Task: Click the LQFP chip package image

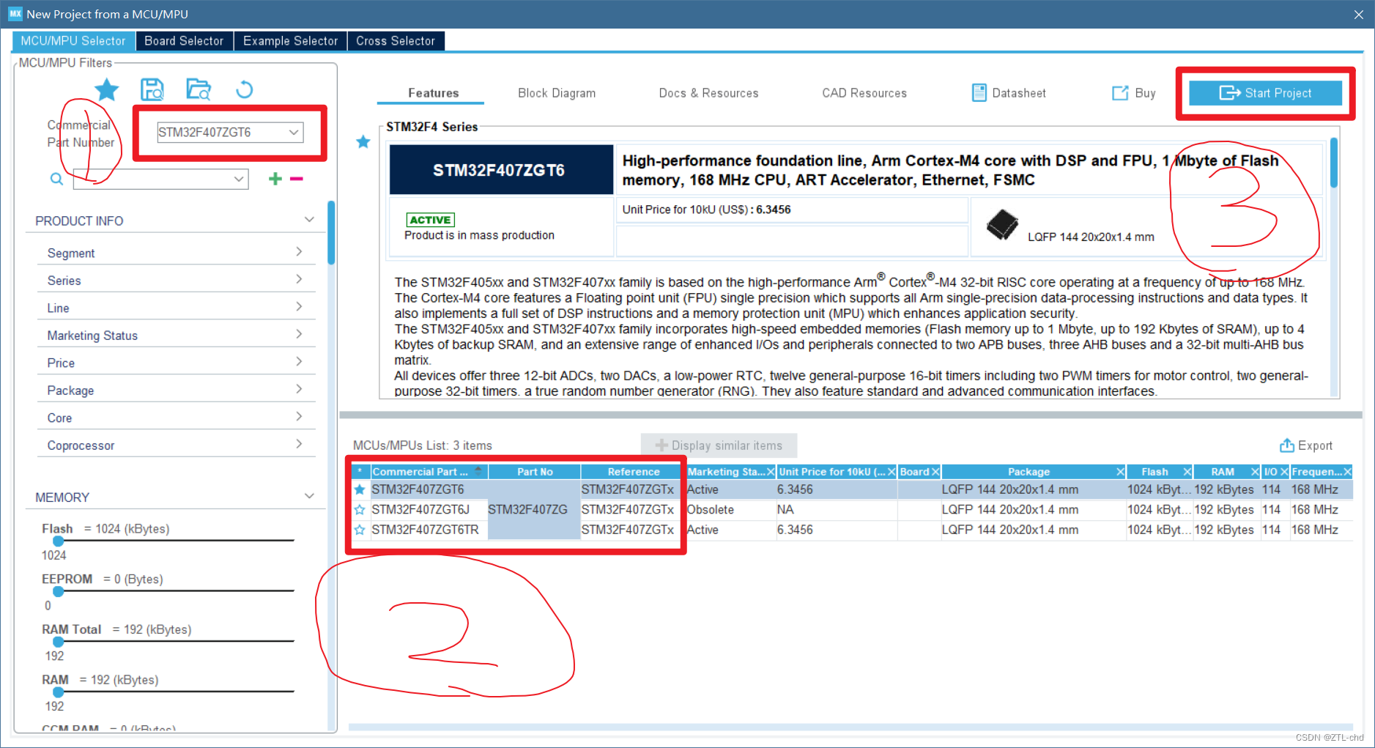Action: click(1002, 225)
